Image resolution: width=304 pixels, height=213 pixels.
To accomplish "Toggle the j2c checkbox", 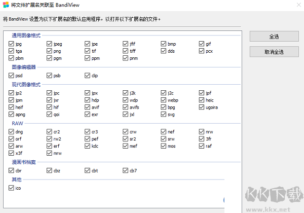I will [x=164, y=93].
